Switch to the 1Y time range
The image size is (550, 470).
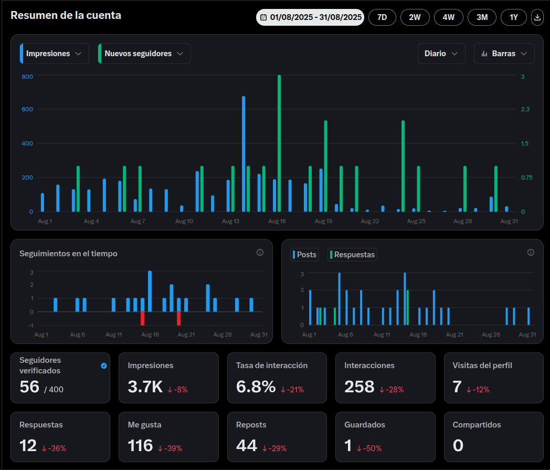(x=513, y=17)
